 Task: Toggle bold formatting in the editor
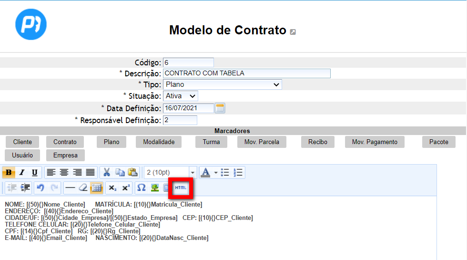tap(8, 173)
